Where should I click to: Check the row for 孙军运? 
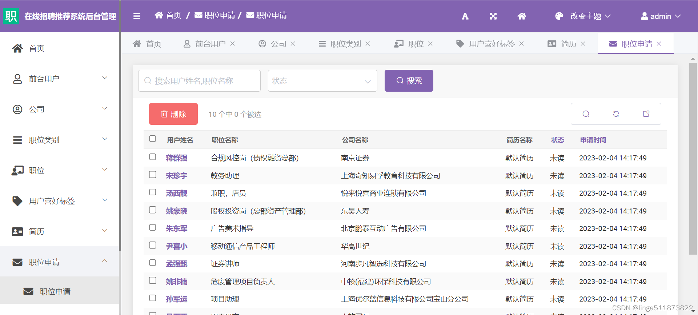tap(153, 298)
